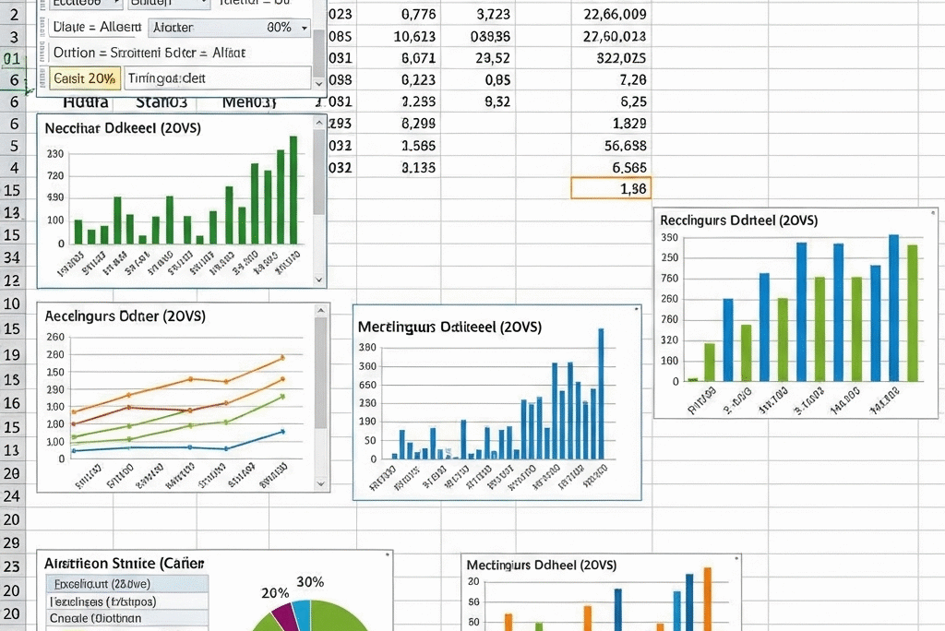Click the 20% data label on the pie chart
This screenshot has width=945, height=631.
pos(275,593)
